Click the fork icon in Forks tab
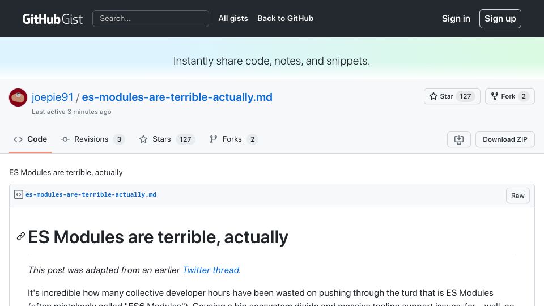This screenshot has height=306, width=544. [x=214, y=139]
